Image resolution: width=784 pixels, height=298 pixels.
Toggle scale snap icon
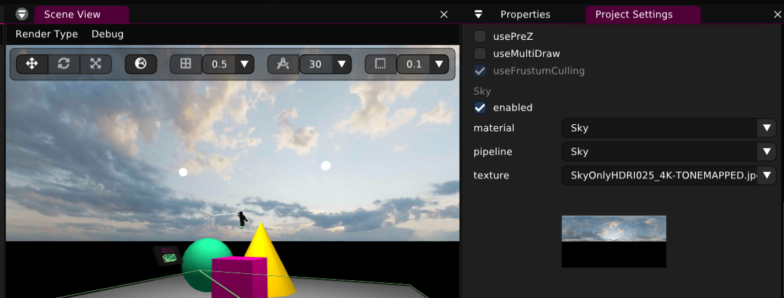(x=380, y=64)
